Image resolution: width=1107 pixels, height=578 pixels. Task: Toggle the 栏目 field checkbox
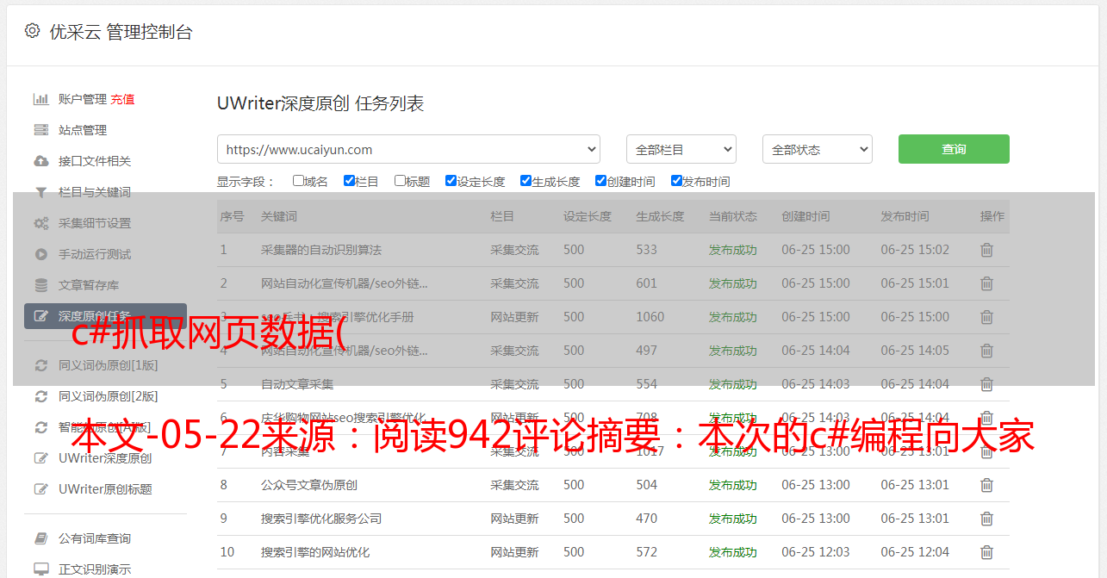(349, 181)
